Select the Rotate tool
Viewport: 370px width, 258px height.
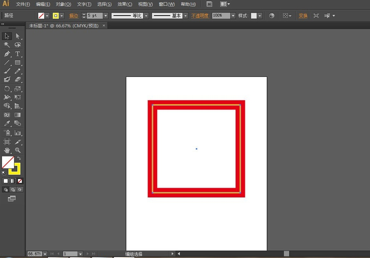click(7, 89)
